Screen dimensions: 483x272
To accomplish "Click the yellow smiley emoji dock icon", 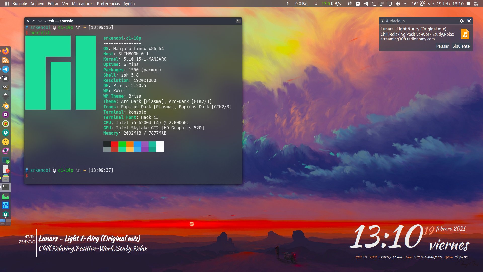I will [6, 142].
